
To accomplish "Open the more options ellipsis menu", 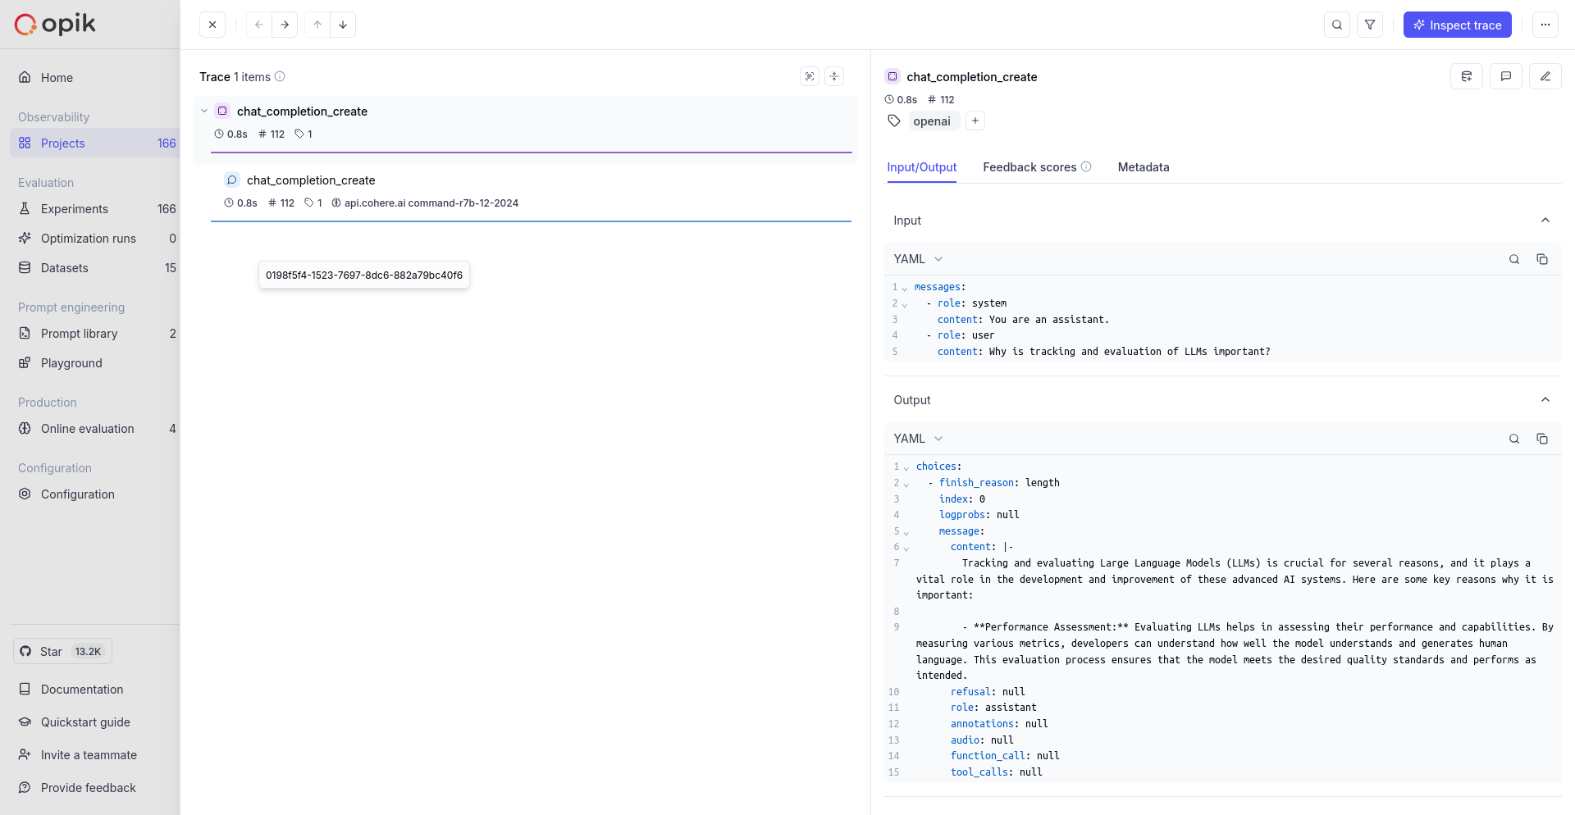I will pos(1545,25).
